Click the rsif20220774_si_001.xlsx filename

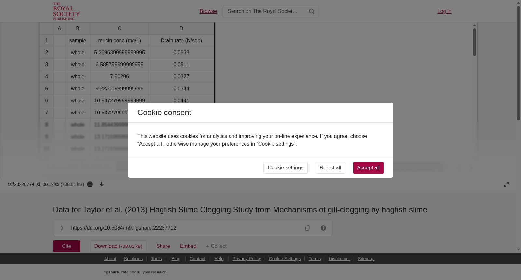[34, 184]
